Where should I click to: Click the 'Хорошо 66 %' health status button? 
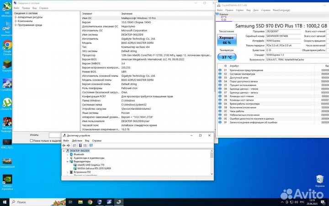tap(227, 40)
